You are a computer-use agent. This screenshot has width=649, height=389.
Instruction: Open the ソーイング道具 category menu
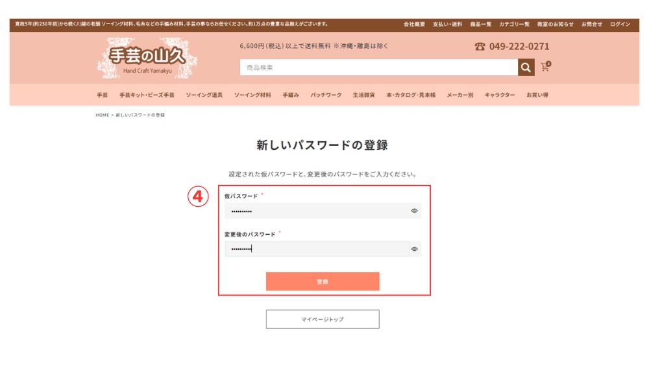[204, 95]
